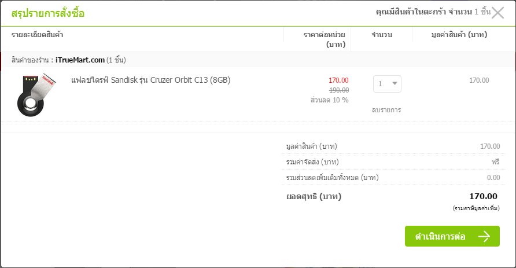Click the iTrueMart.com store name

(80, 60)
